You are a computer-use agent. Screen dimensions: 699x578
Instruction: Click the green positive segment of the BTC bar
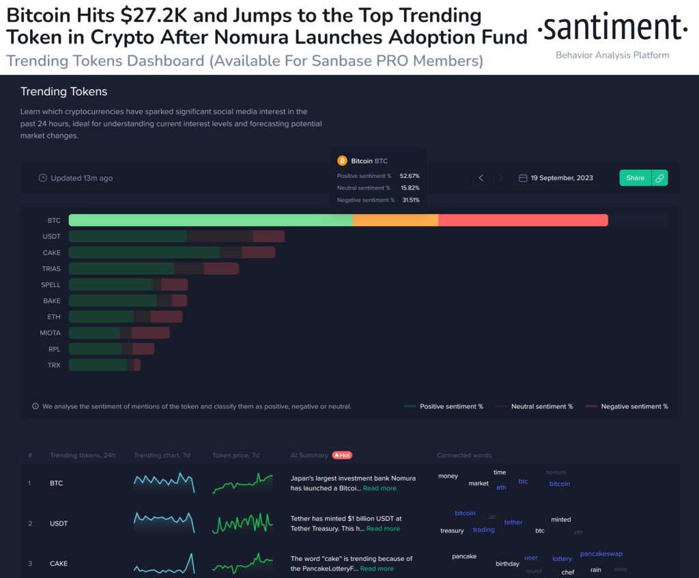[210, 220]
